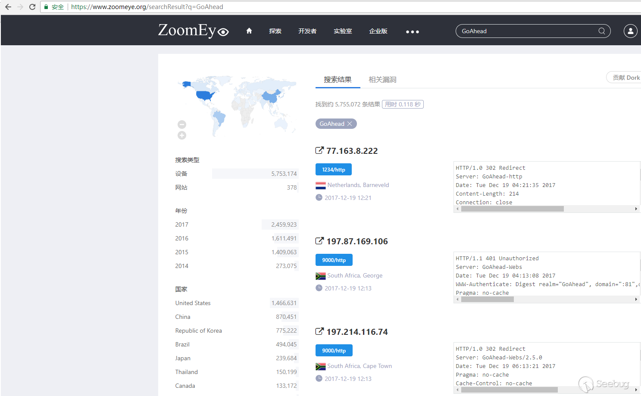Click the Netherlands flag icon

tap(321, 185)
